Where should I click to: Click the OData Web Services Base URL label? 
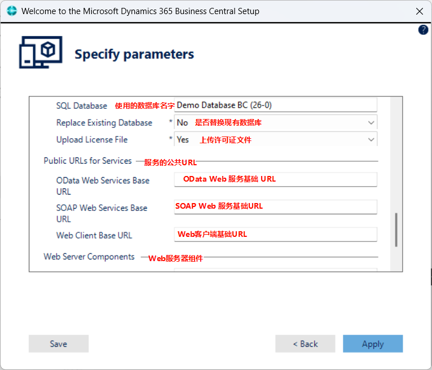(x=103, y=186)
